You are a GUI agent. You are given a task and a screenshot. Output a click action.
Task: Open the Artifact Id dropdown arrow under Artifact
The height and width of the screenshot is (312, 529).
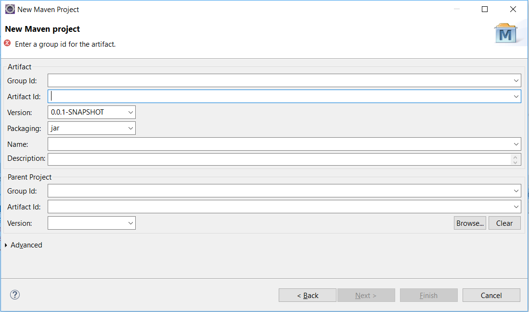(x=516, y=96)
